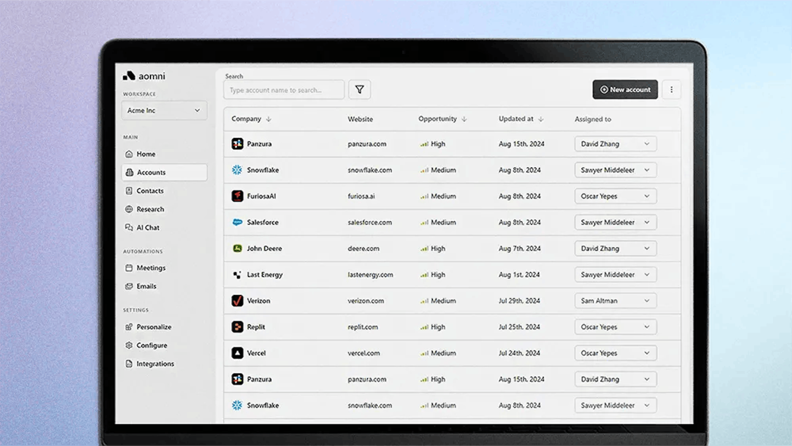This screenshot has width=792, height=446.
Task: Open Sam Altman assignee dropdown for Verizon
Action: 615,301
